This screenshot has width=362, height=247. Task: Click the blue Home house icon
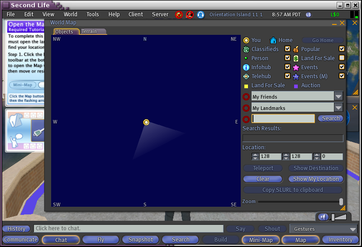coord(273,40)
